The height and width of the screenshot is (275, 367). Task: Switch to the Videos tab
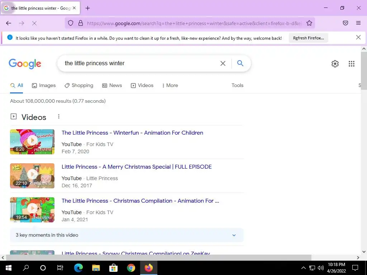142,85
